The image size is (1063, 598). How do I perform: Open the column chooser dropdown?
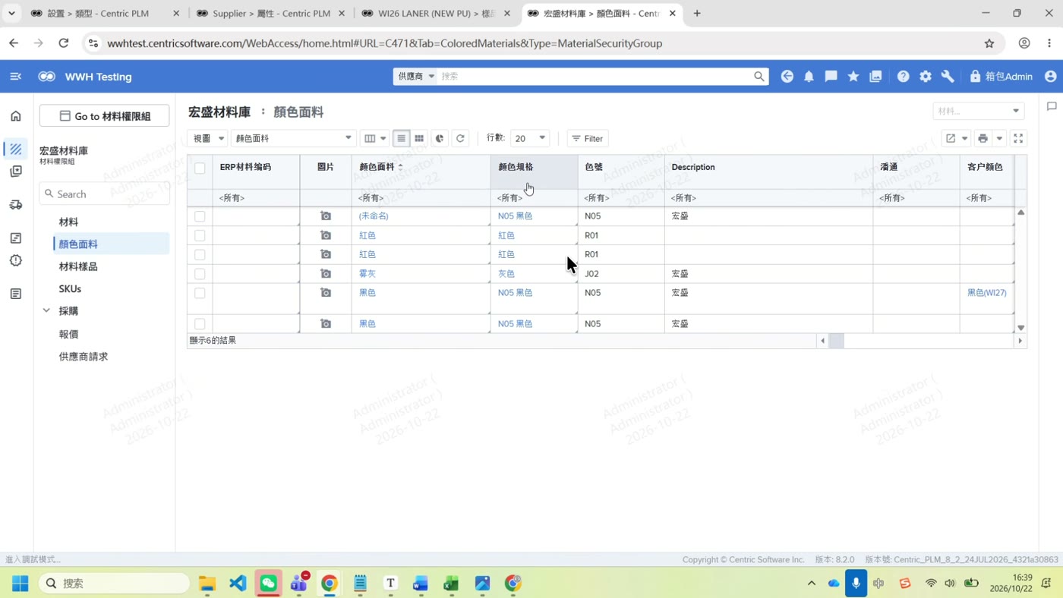click(374, 138)
